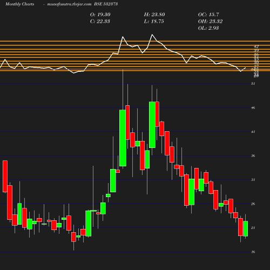
Task: Select the "BSE 532373" stock code text
Action: (106, 4)
